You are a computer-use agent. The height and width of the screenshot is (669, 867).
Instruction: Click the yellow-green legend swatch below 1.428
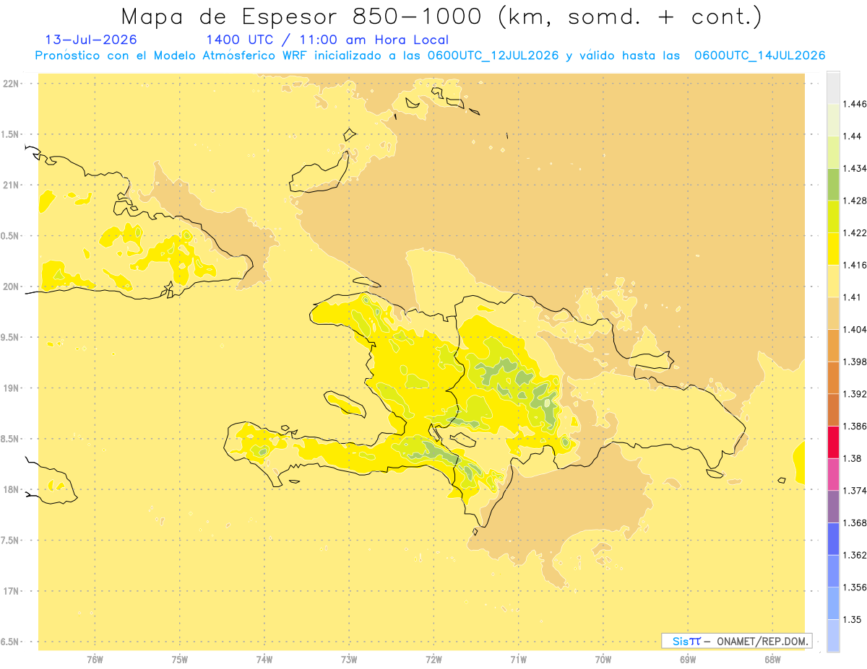[x=833, y=217]
